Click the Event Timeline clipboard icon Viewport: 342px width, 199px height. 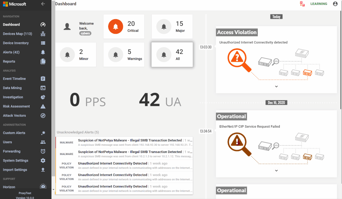pos(43,79)
